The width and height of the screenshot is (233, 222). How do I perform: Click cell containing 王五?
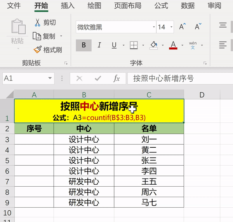coord(149,182)
